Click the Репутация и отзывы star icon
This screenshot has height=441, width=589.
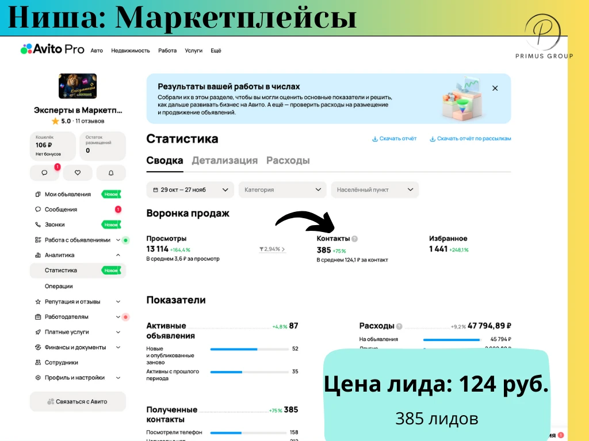tap(38, 301)
